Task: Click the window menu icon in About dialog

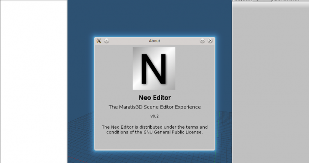Action: click(x=99, y=41)
